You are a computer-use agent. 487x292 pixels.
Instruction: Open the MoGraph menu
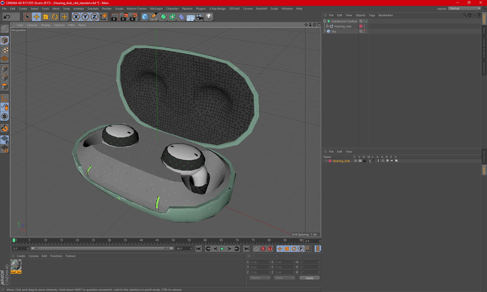(156, 9)
